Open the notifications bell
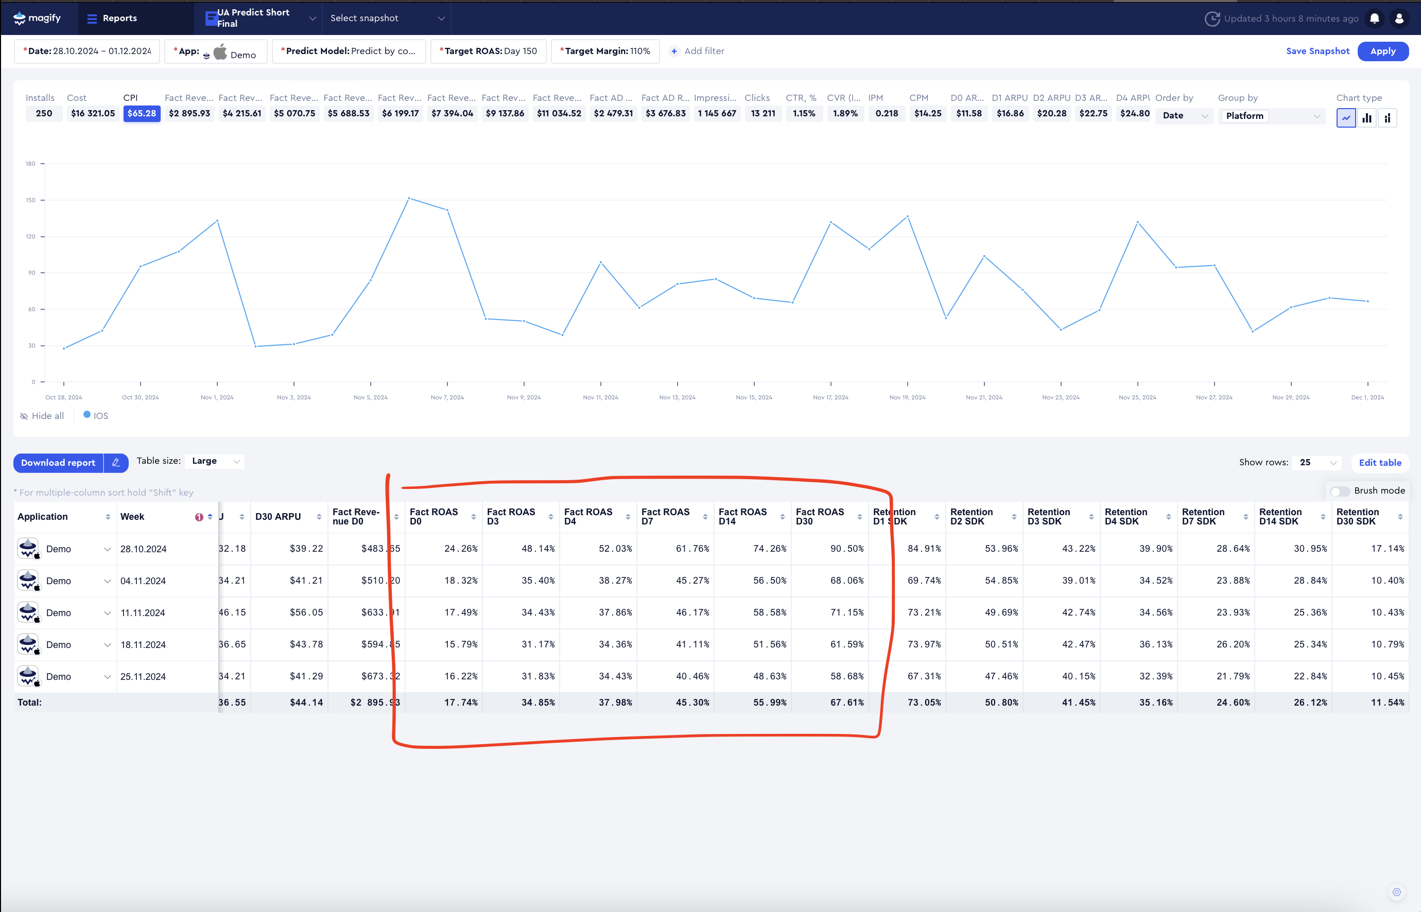This screenshot has width=1421, height=912. click(1374, 19)
